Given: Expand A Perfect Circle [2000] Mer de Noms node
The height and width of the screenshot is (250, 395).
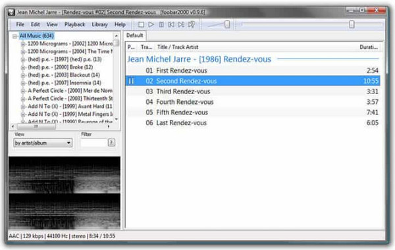Looking at the screenshot, I should point(23,91).
